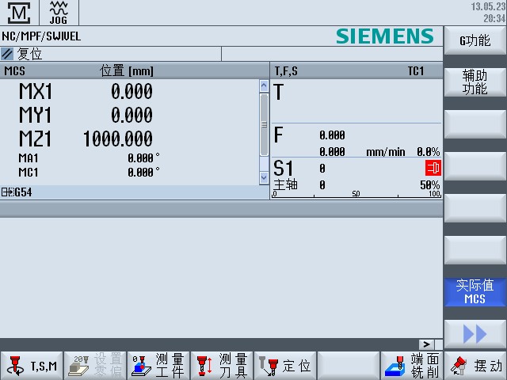Click the NC/MPF/SWIVEL program path
The image size is (507, 380).
41,36
